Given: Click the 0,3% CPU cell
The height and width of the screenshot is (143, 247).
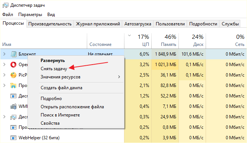Looking at the screenshot, I should pyautogui.click(x=138, y=117).
